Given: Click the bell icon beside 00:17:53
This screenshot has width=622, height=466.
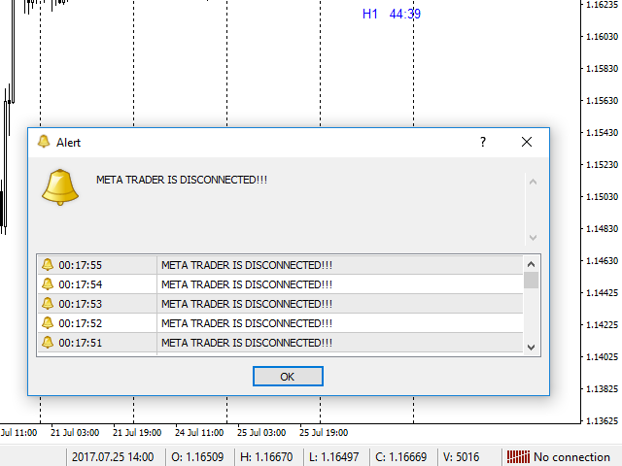Looking at the screenshot, I should coord(47,304).
